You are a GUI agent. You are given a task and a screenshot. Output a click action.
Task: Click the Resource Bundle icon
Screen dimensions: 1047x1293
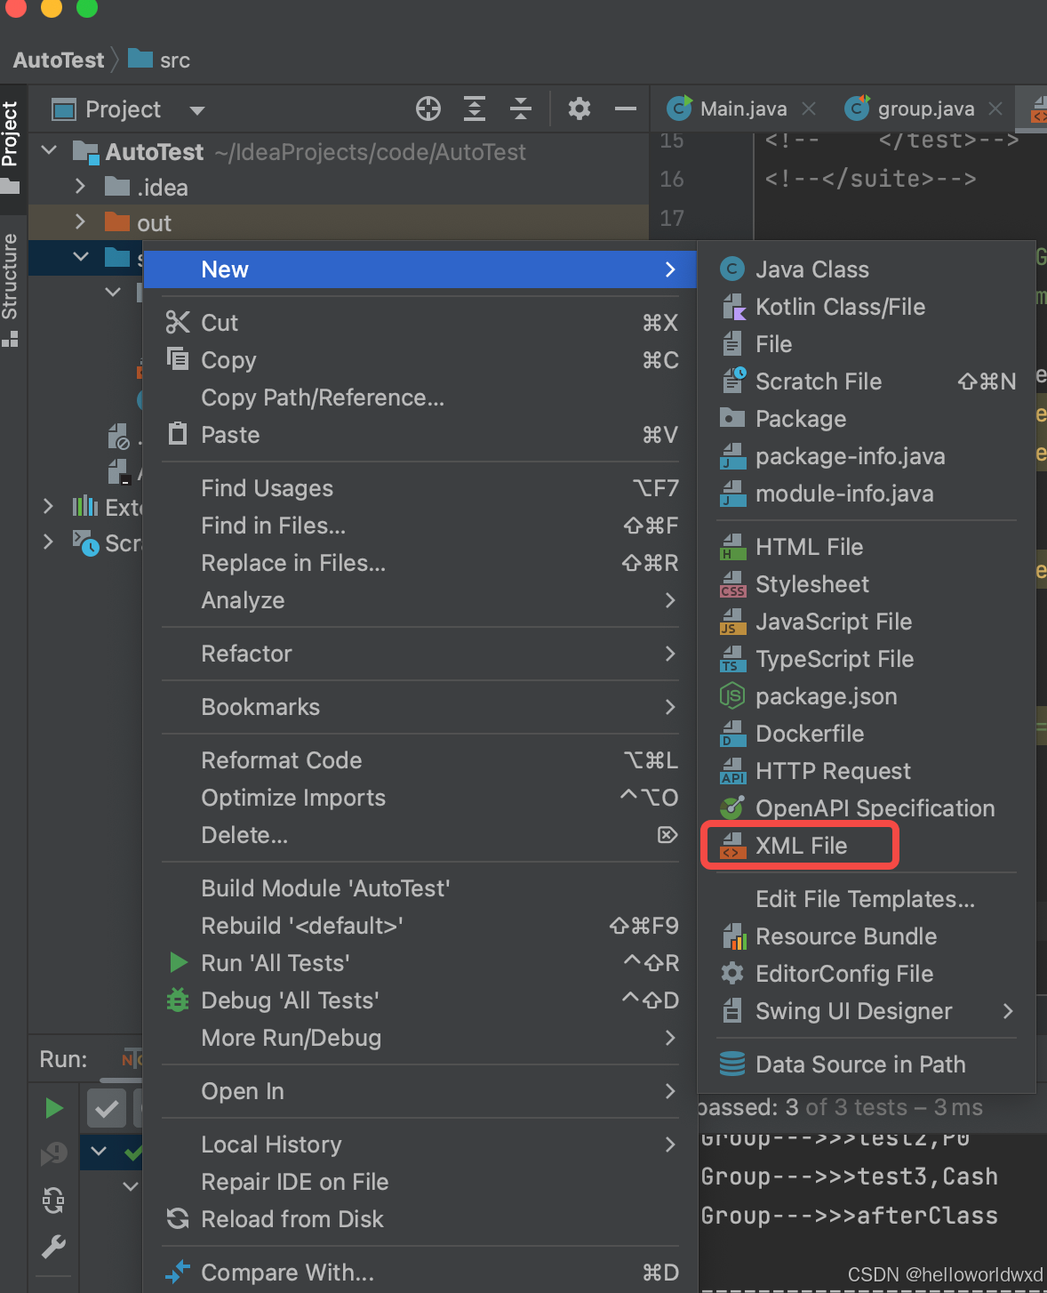coord(733,936)
